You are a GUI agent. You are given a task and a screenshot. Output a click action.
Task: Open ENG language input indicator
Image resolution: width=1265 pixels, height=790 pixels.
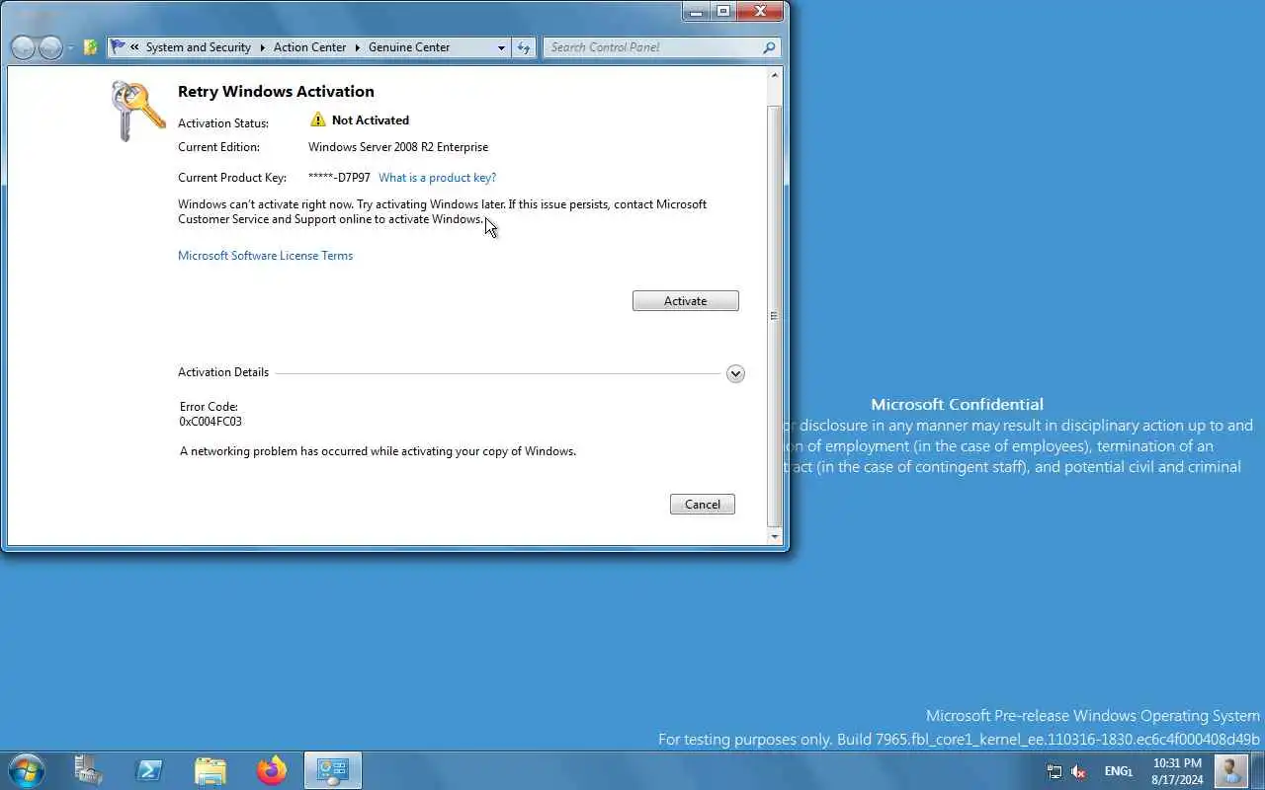pos(1119,771)
